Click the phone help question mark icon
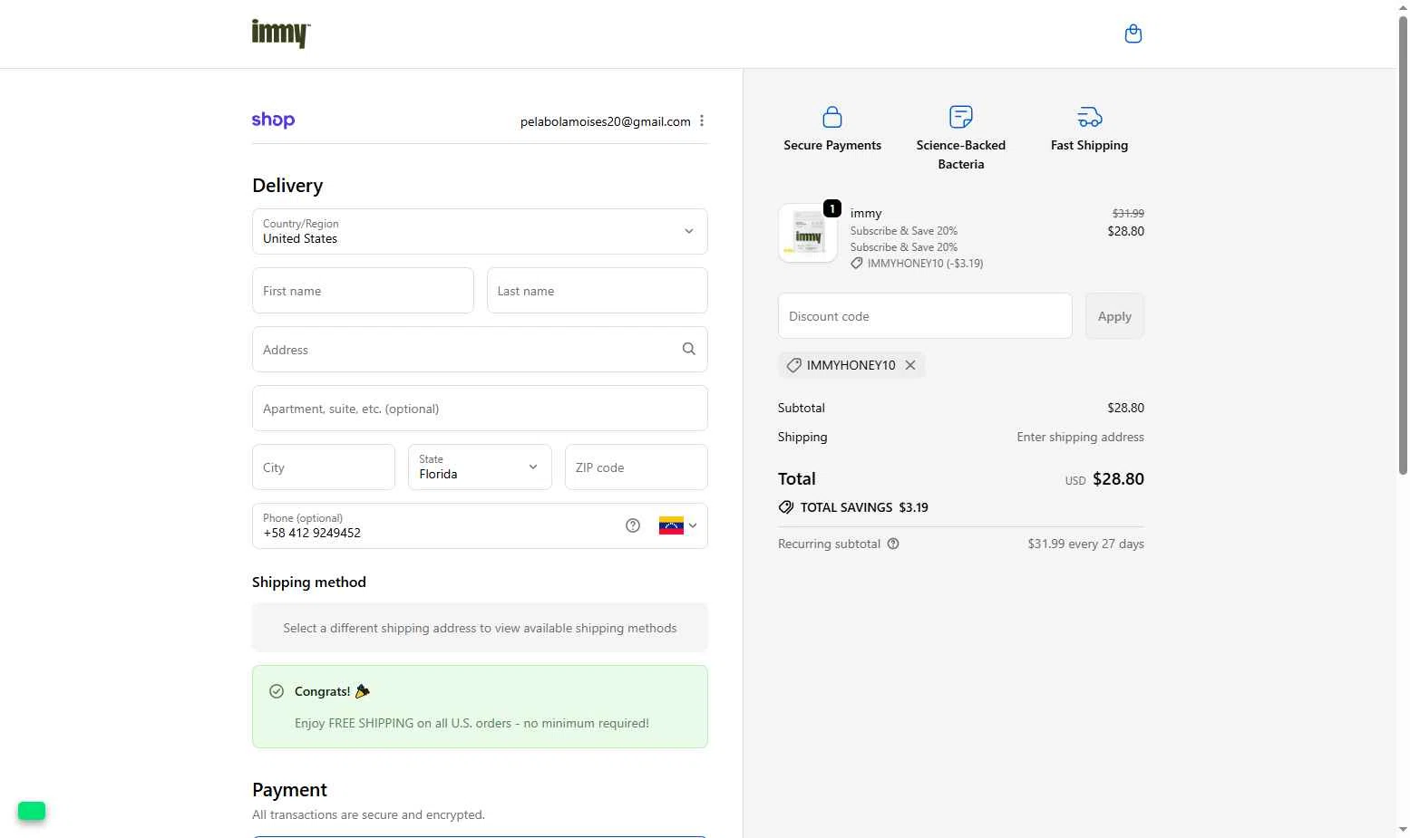Image resolution: width=1410 pixels, height=838 pixels. 633,525
